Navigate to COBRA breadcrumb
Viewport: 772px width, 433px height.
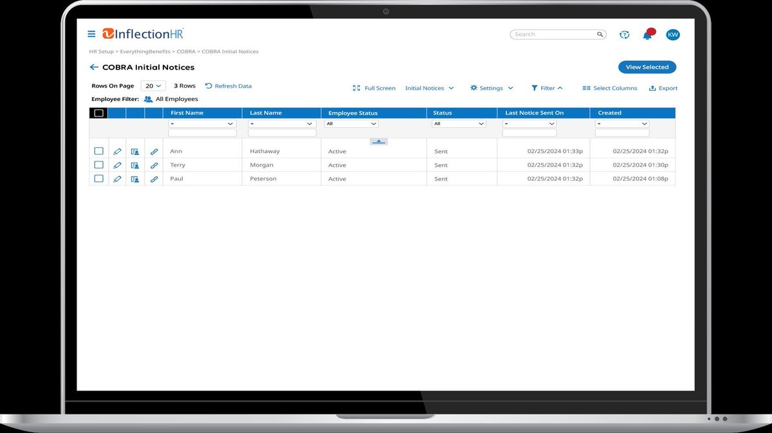(186, 51)
